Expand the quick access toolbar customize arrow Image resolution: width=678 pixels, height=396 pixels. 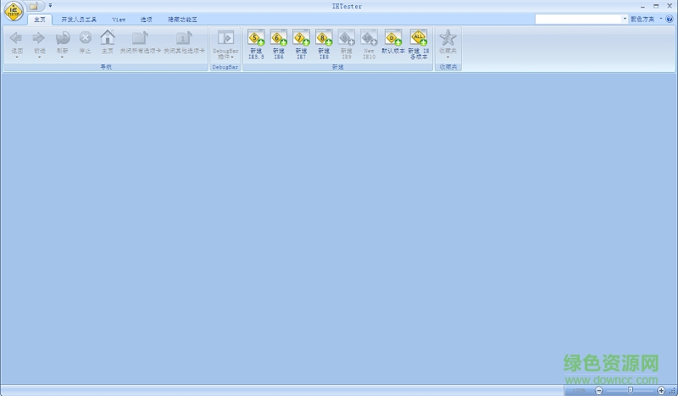[50, 6]
